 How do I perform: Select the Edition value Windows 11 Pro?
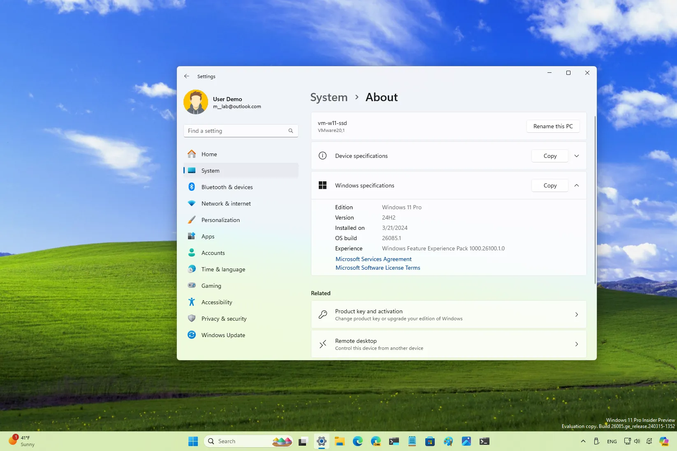401,207
